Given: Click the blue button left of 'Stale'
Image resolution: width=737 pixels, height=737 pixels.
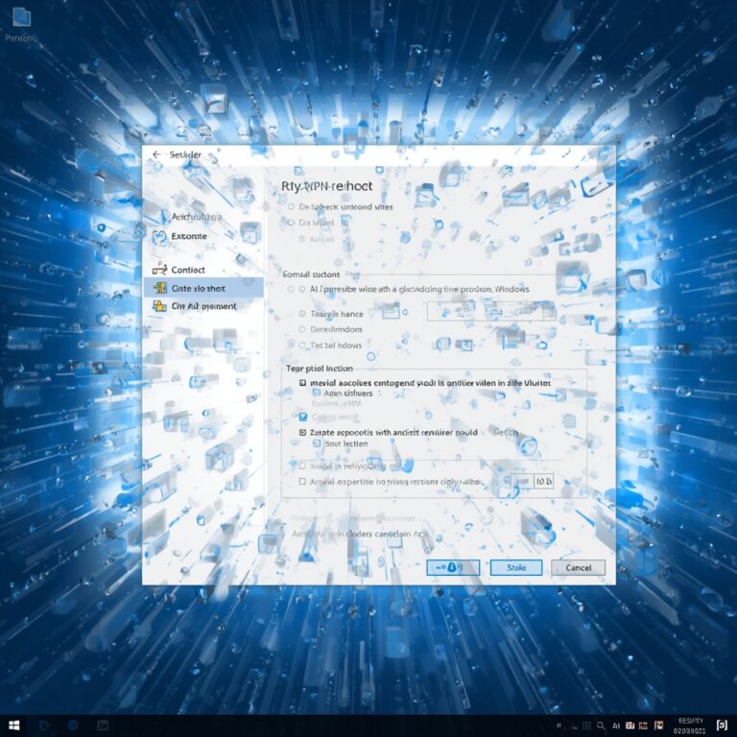Looking at the screenshot, I should (x=453, y=568).
